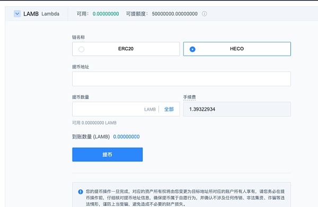Focus the 提币地址 withdrawal address field

[x=181, y=79]
